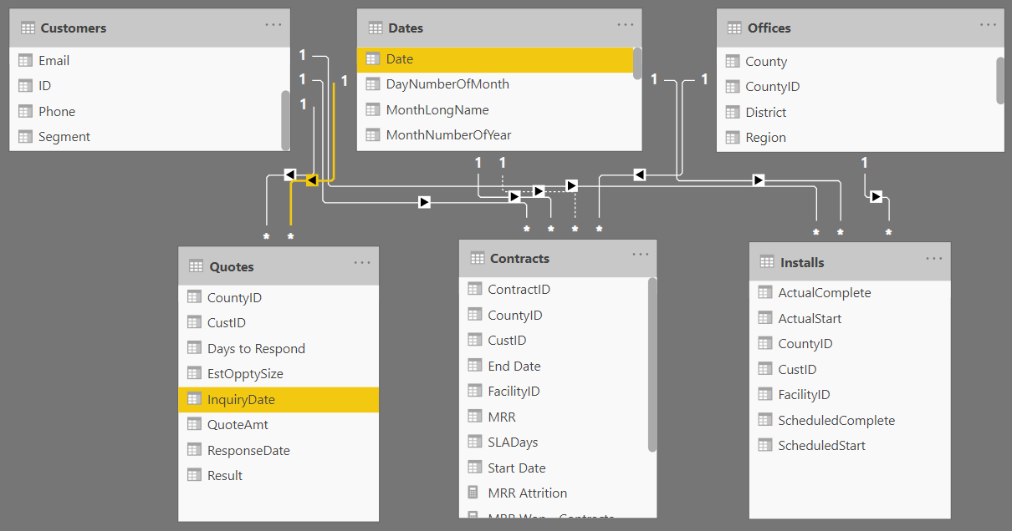Screen dimensions: 1012x531
Task: Click the Contracts table scrollbar
Action: 652,365
